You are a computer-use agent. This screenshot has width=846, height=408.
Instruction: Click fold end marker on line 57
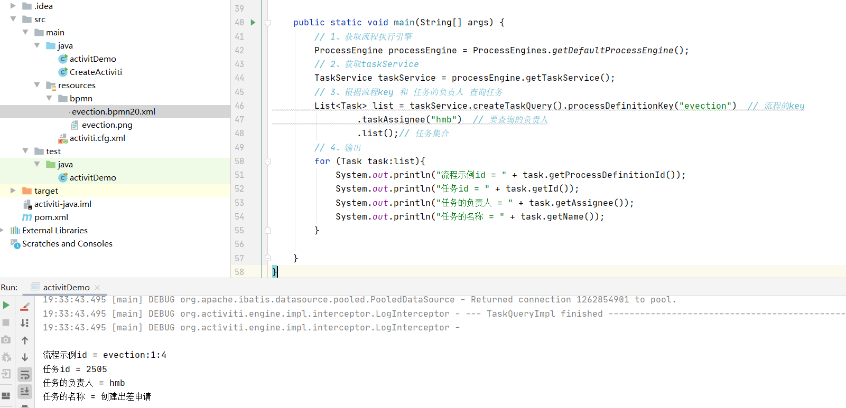268,258
